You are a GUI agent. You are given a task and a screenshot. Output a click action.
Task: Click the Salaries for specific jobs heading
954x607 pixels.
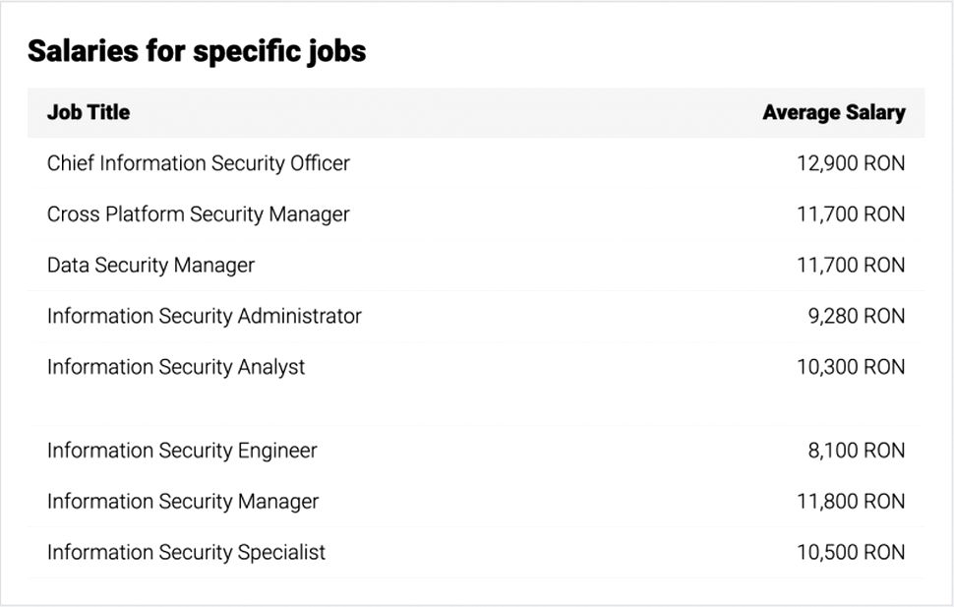[197, 51]
